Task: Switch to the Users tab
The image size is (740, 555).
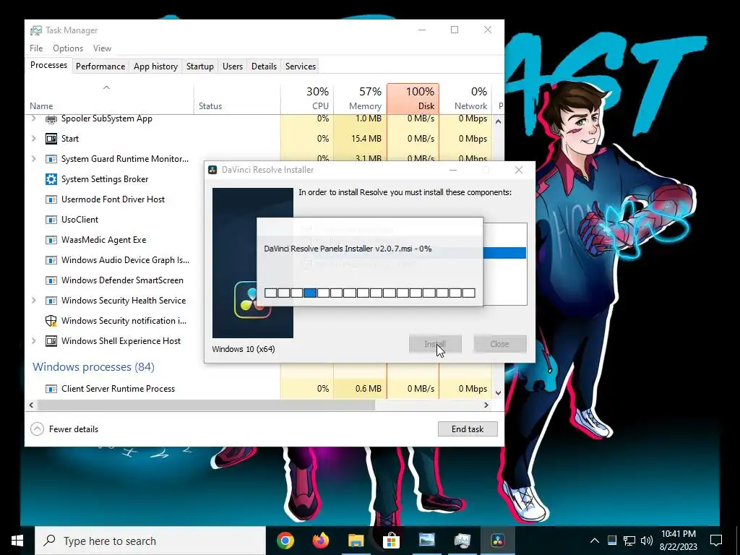Action: click(x=233, y=66)
